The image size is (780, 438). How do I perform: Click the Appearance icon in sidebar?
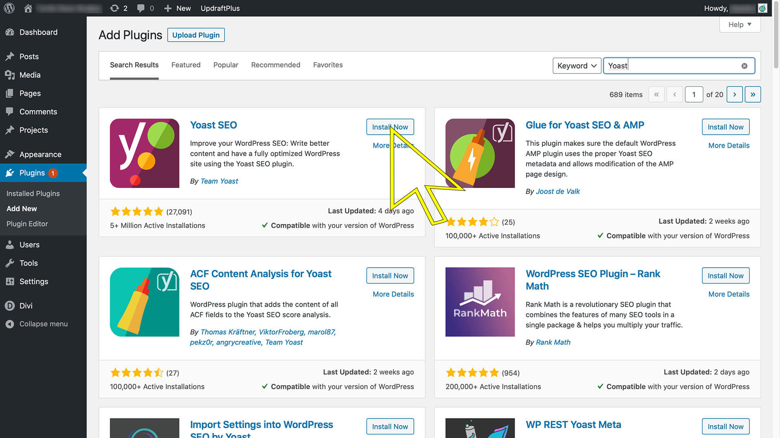(10, 154)
